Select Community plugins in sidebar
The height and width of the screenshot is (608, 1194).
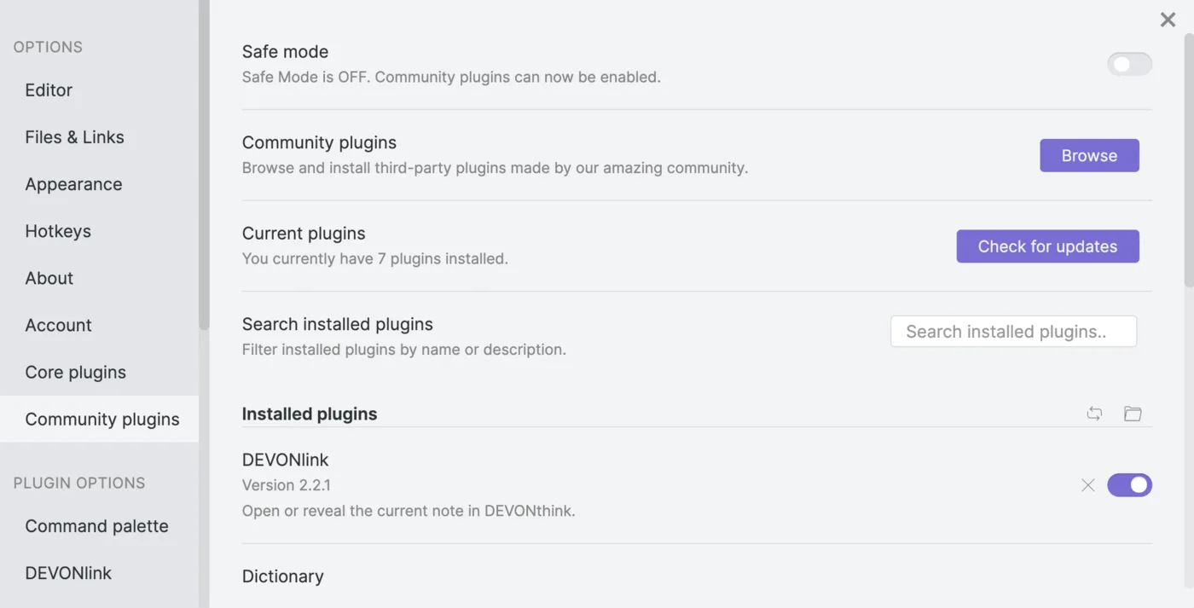102,419
